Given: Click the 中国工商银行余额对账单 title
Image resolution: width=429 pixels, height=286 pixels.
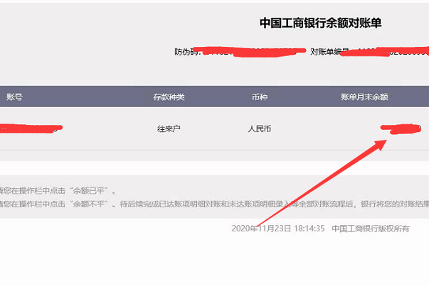Looking at the screenshot, I should pyautogui.click(x=320, y=23).
